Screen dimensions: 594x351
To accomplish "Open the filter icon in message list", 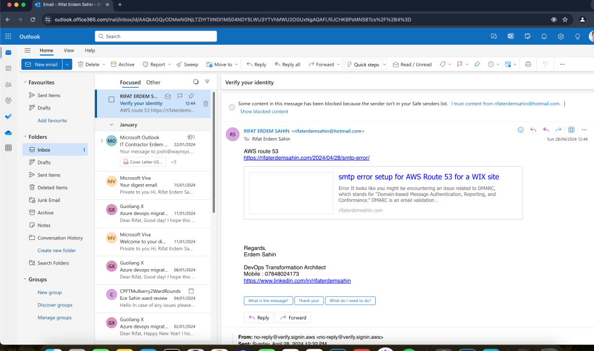I will click(x=207, y=82).
